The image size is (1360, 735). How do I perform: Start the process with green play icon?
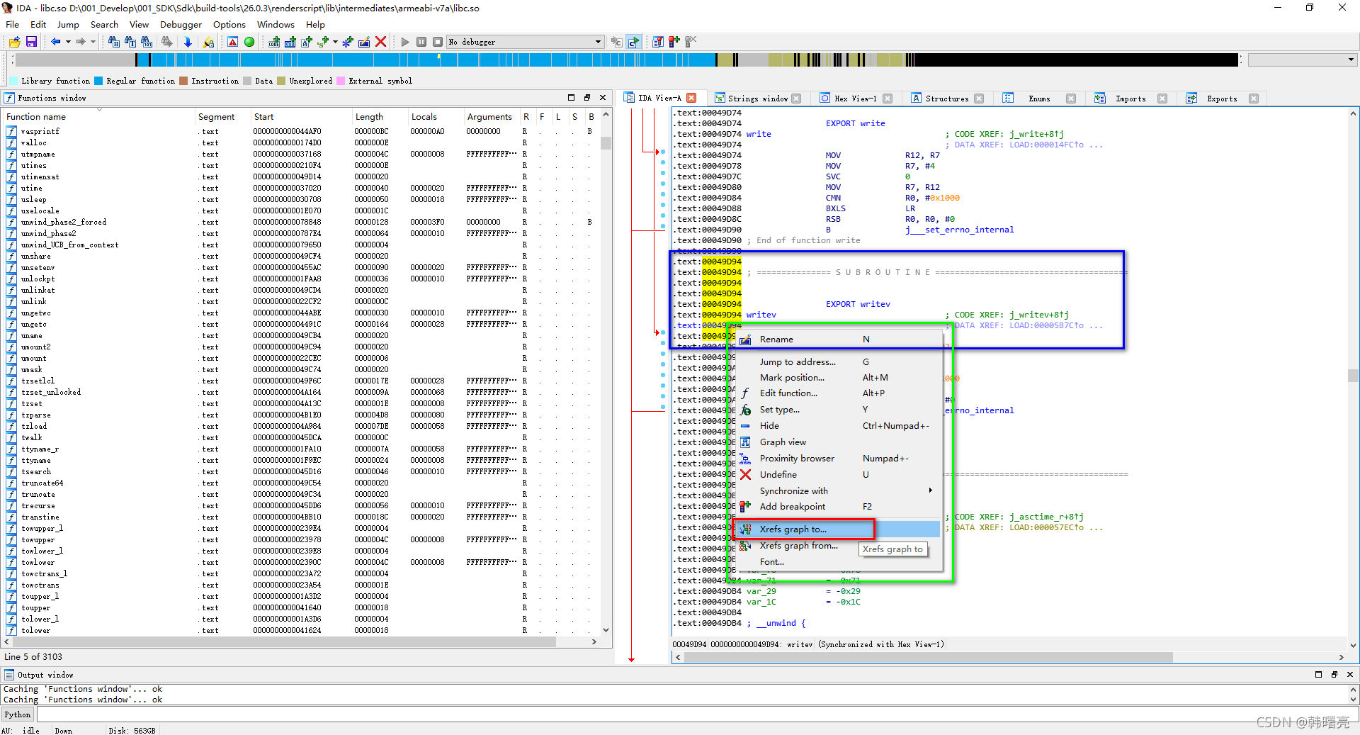point(404,42)
